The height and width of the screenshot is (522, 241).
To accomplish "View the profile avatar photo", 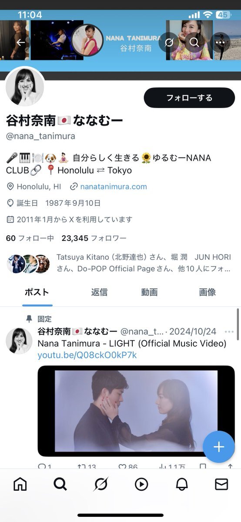I will click(x=25, y=86).
